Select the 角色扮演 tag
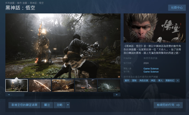This screenshot has width=189, height=115. [144, 81]
